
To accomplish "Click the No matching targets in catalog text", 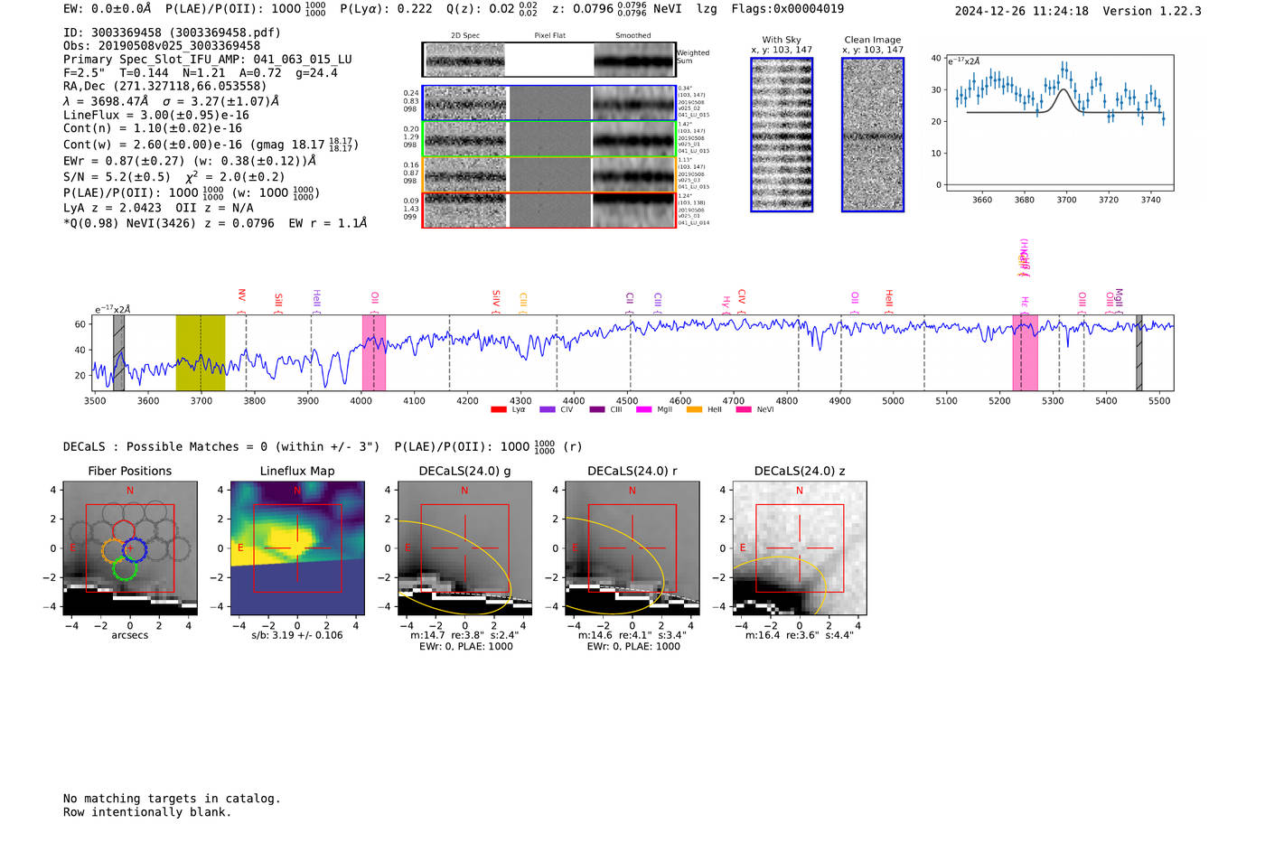I will 172,799.
